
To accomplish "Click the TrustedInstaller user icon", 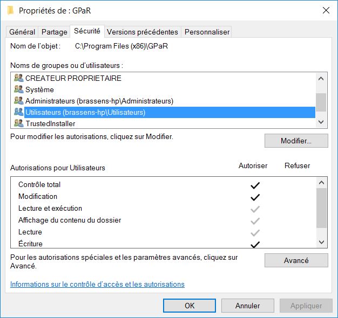I will pyautogui.click(x=18, y=123).
